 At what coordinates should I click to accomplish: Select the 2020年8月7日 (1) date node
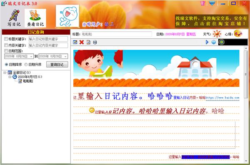click(30, 77)
